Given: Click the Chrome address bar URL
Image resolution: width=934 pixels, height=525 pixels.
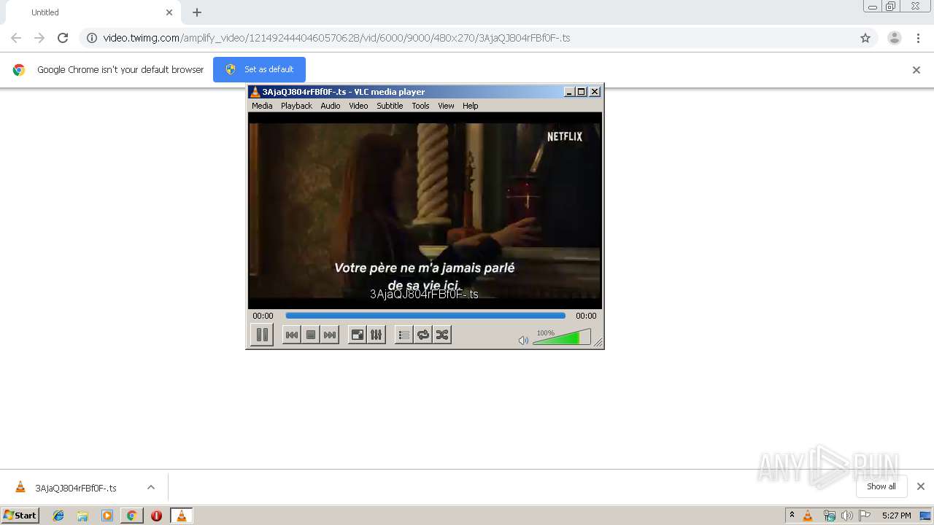Looking at the screenshot, I should click(336, 38).
